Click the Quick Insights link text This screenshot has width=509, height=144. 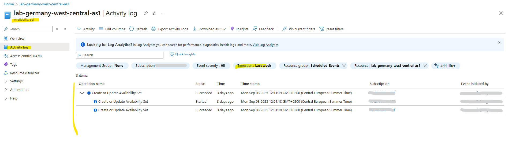(x=185, y=54)
